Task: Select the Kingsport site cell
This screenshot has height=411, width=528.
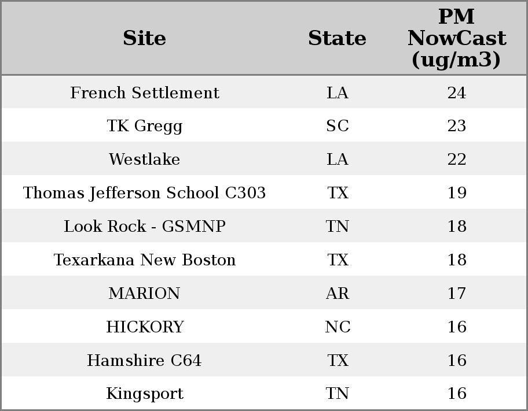Action: 145,394
